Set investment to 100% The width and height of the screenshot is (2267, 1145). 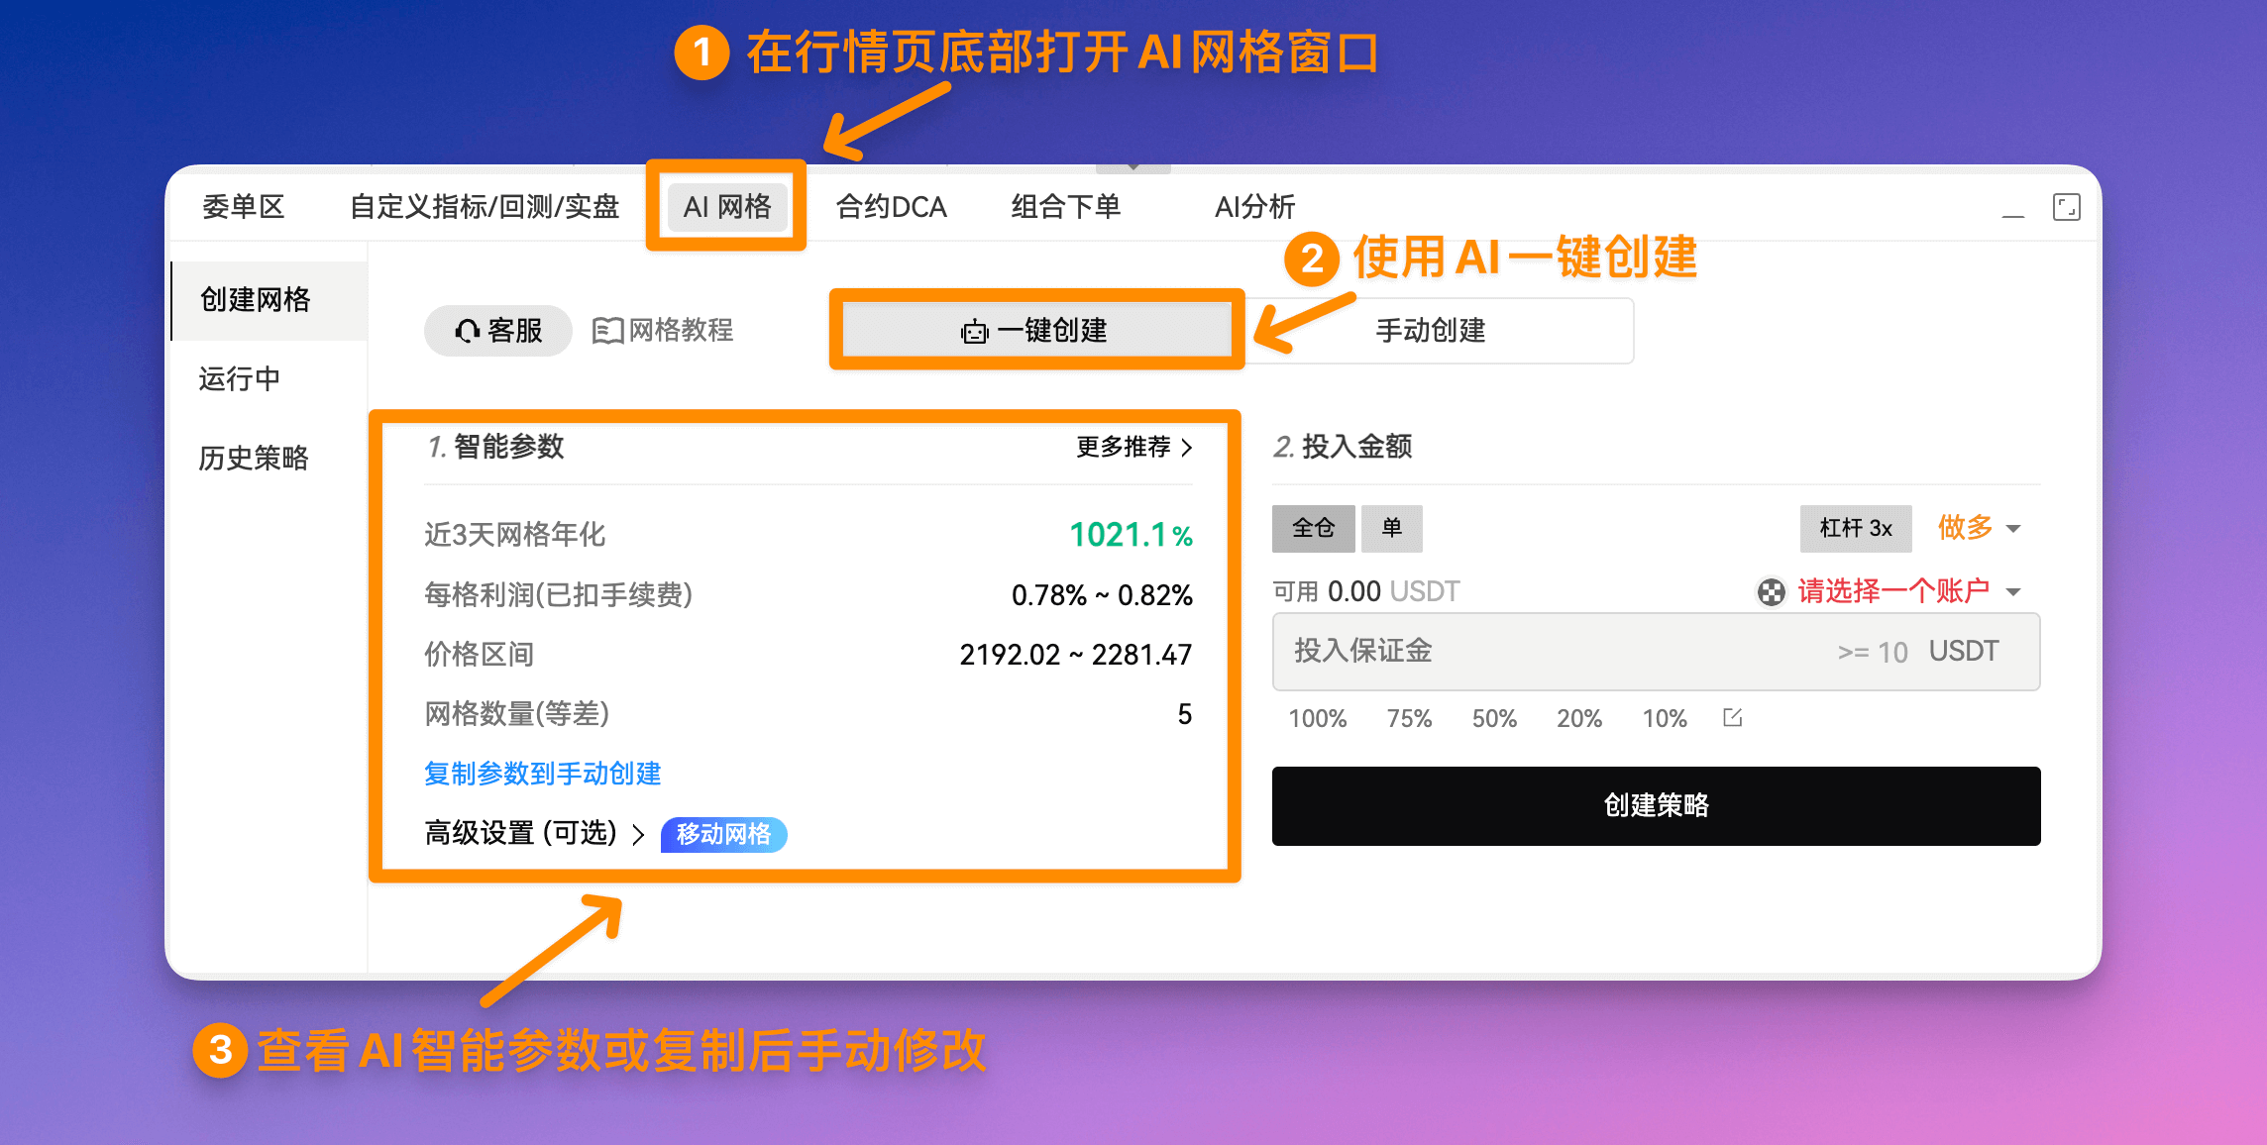1317,718
